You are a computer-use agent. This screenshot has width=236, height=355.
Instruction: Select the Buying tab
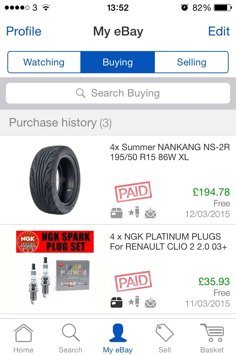[x=118, y=62]
